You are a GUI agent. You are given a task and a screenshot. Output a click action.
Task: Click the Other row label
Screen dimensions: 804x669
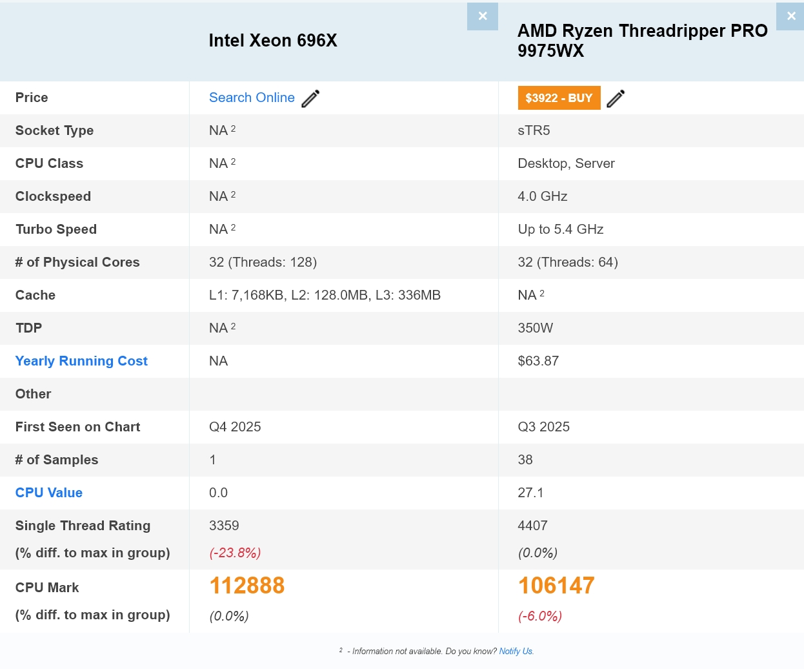[x=33, y=394]
